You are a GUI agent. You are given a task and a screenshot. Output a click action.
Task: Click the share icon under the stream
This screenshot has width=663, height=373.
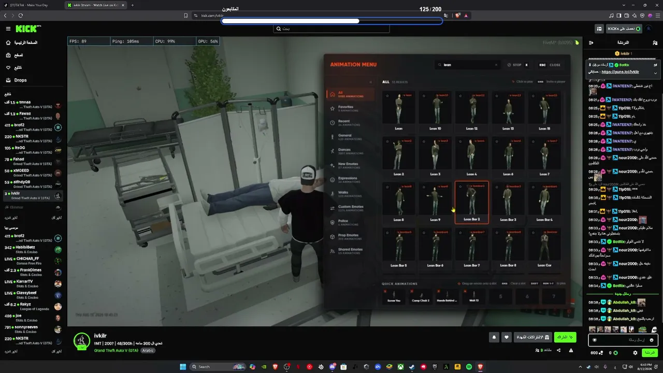coord(558,350)
